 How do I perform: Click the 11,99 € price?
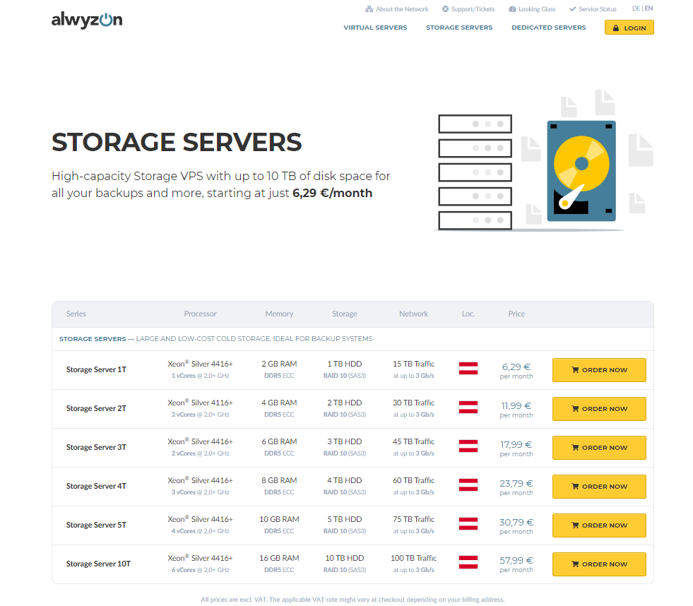pyautogui.click(x=516, y=406)
